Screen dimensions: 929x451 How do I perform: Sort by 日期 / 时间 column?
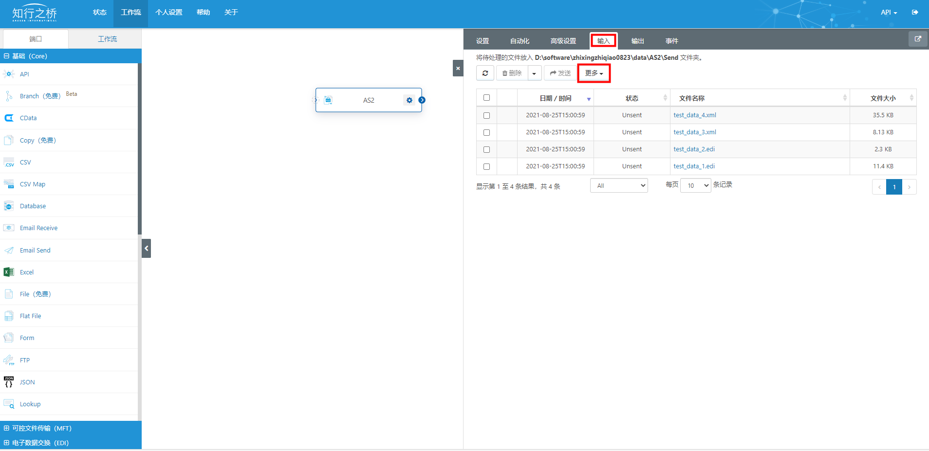point(556,98)
